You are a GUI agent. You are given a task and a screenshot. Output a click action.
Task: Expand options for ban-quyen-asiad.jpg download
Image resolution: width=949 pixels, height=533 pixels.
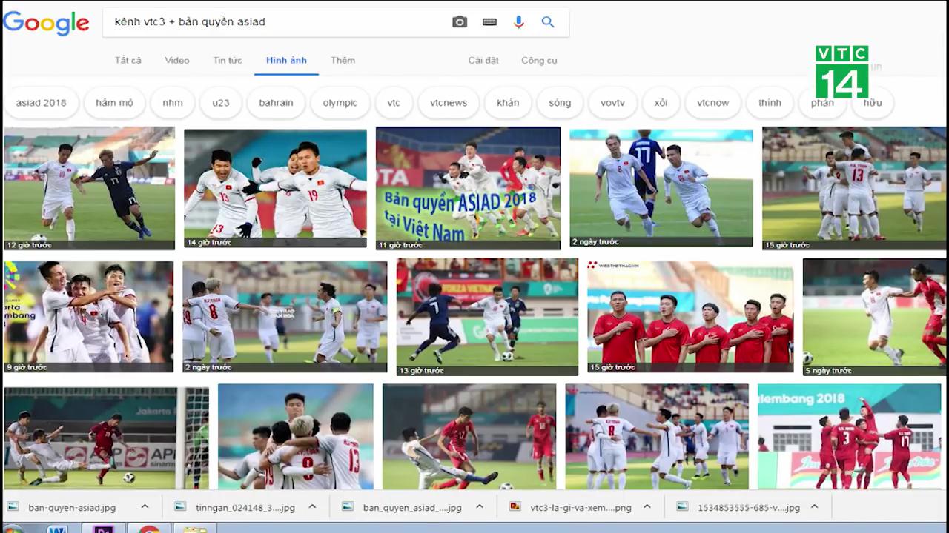click(145, 507)
